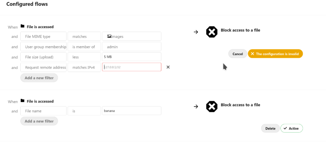Click the Block access icon in second flow
This screenshot has width=326, height=143.
(x=212, y=107)
